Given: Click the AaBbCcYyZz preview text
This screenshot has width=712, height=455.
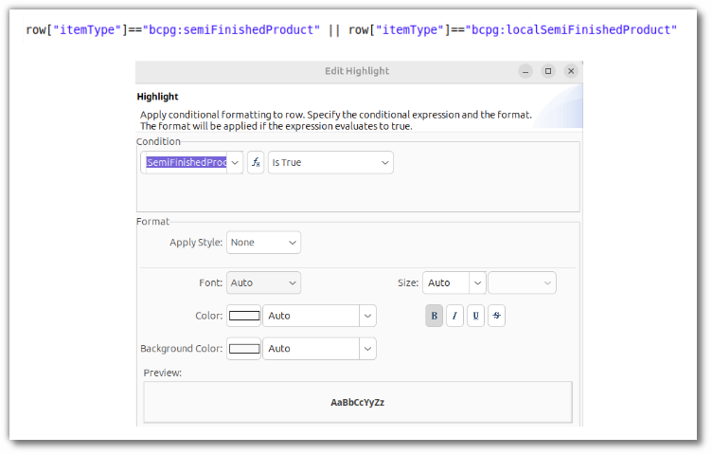Looking at the screenshot, I should tap(357, 402).
